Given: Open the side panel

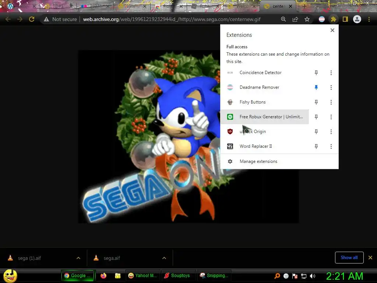Looking at the screenshot, I should pos(345,19).
